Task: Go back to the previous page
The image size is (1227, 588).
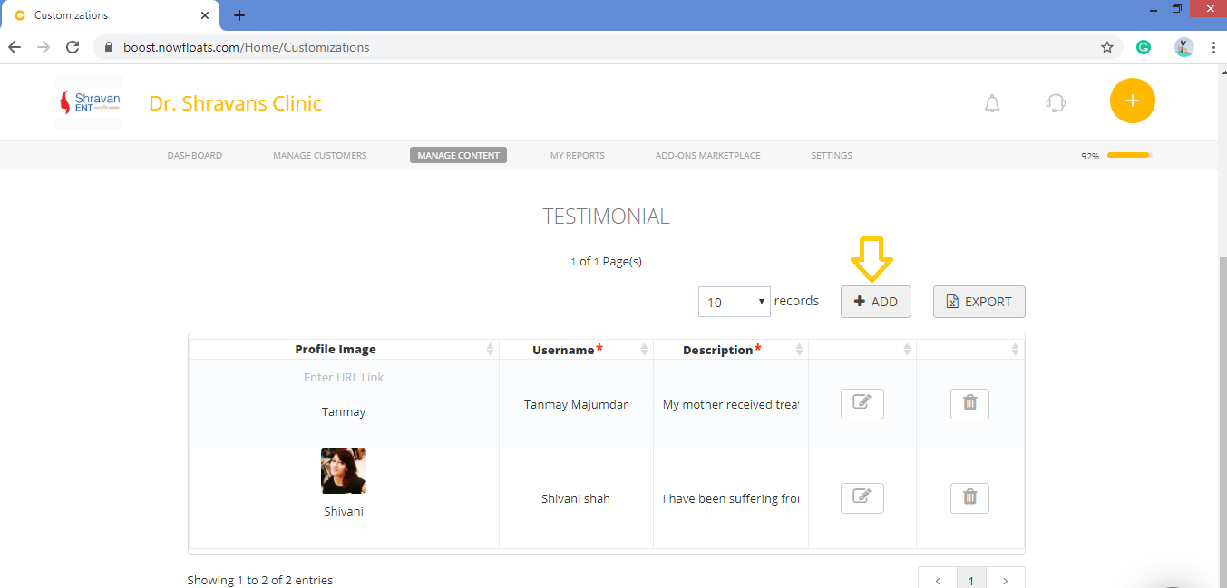Action: click(15, 47)
